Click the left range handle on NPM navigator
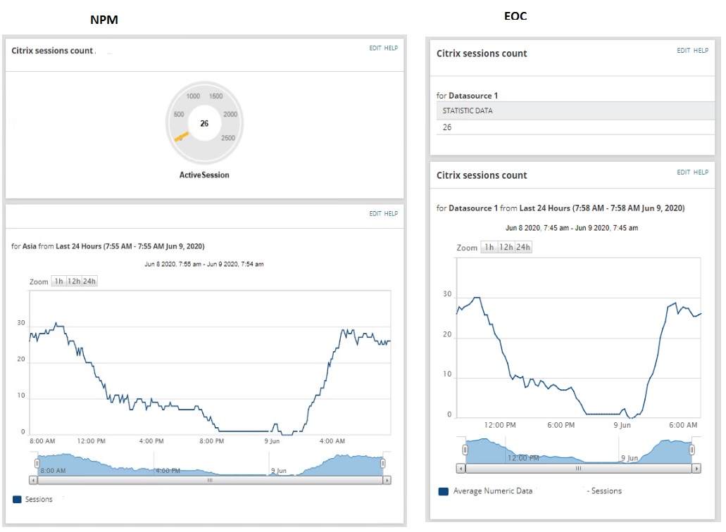Screen dimensions: 726x532 [x=37, y=463]
